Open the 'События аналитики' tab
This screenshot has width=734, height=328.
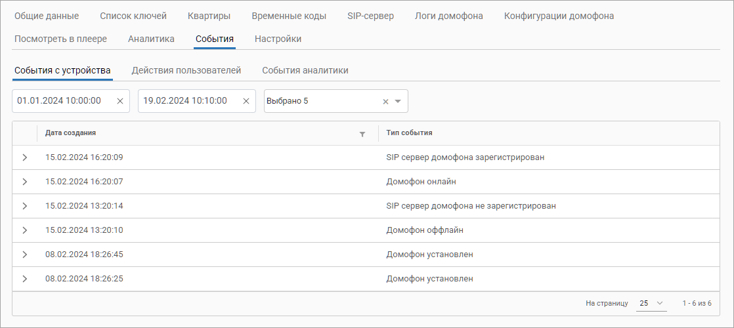point(305,70)
